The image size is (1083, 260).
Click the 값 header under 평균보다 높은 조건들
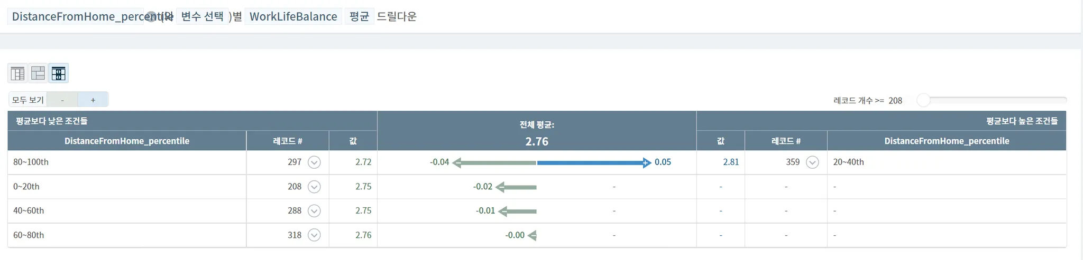720,141
